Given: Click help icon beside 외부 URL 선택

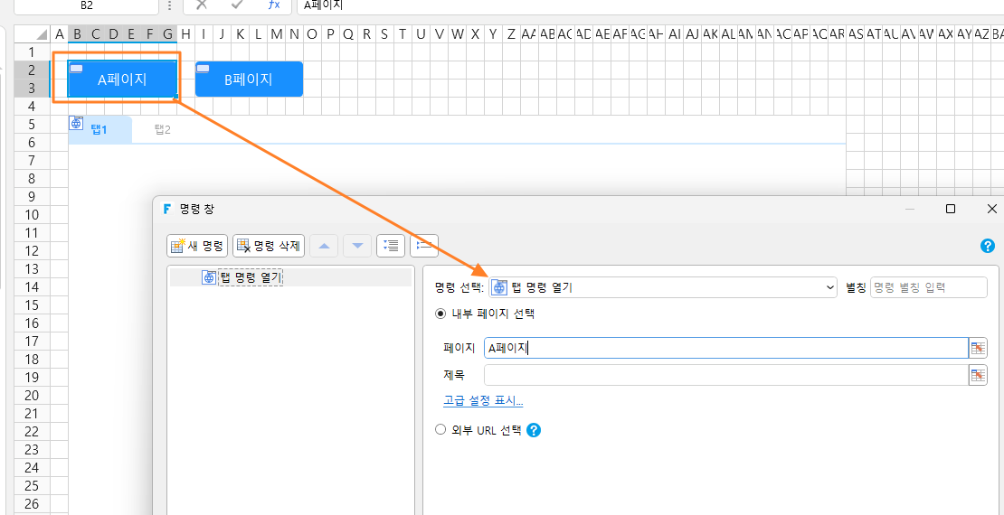Looking at the screenshot, I should click(x=534, y=430).
